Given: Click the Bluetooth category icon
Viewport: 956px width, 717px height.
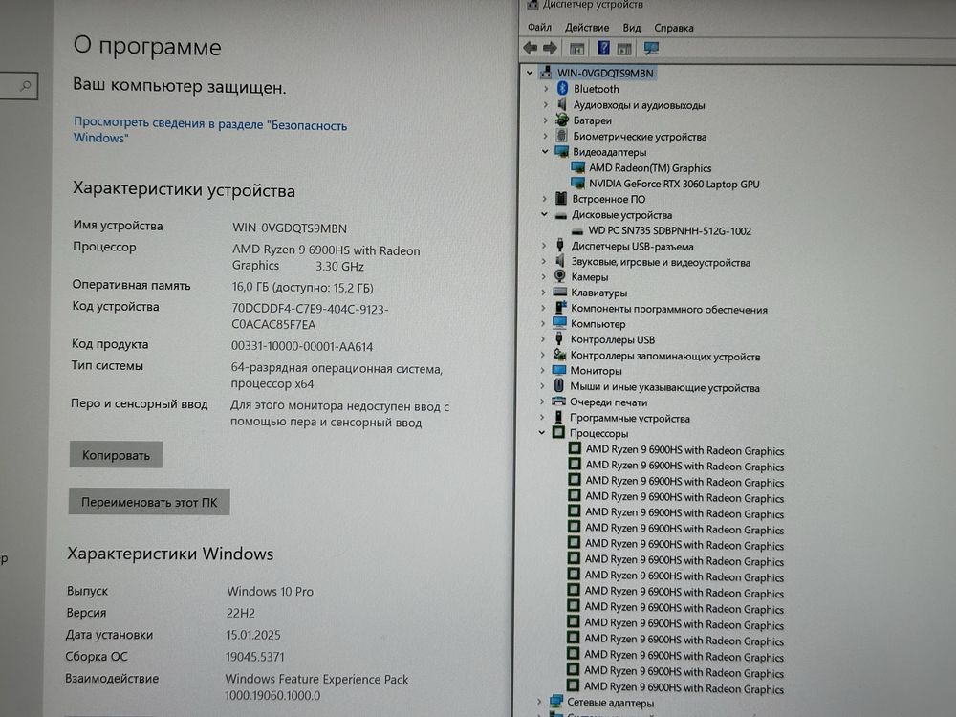Looking at the screenshot, I should click(x=562, y=88).
